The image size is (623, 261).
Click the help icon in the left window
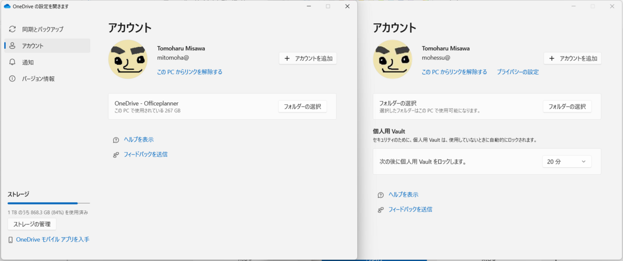116,140
